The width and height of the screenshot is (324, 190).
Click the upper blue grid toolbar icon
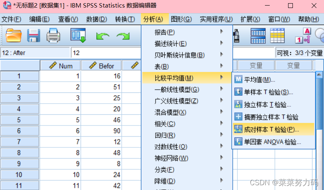point(258,36)
